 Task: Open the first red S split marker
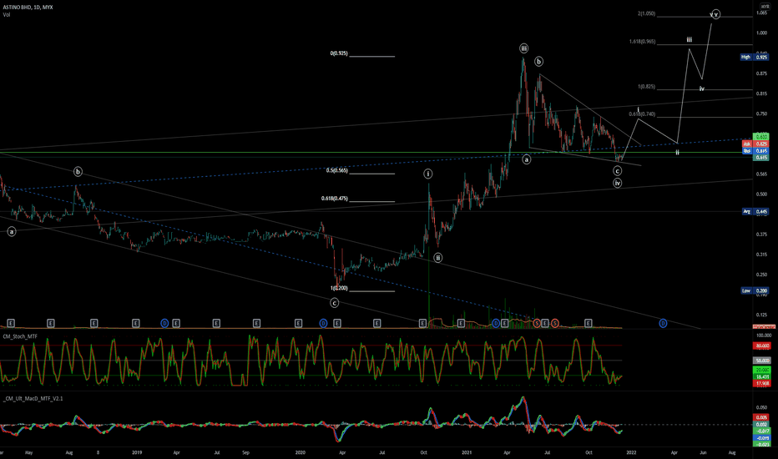pos(537,323)
